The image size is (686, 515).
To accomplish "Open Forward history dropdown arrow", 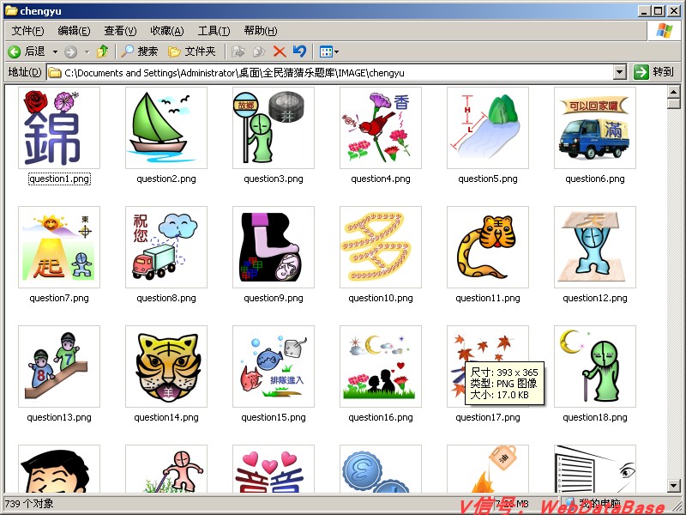I will (87, 52).
